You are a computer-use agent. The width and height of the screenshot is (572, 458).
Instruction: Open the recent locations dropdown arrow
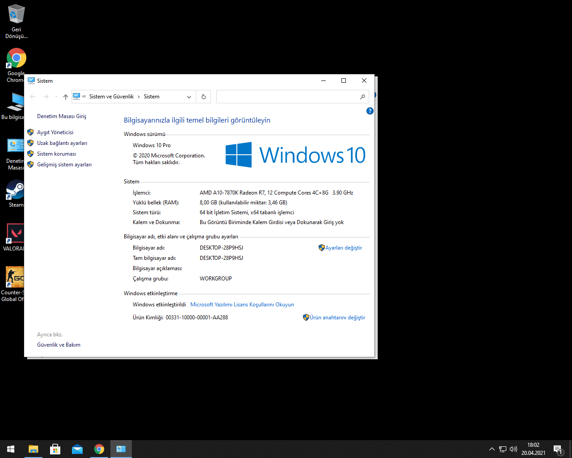(x=56, y=97)
